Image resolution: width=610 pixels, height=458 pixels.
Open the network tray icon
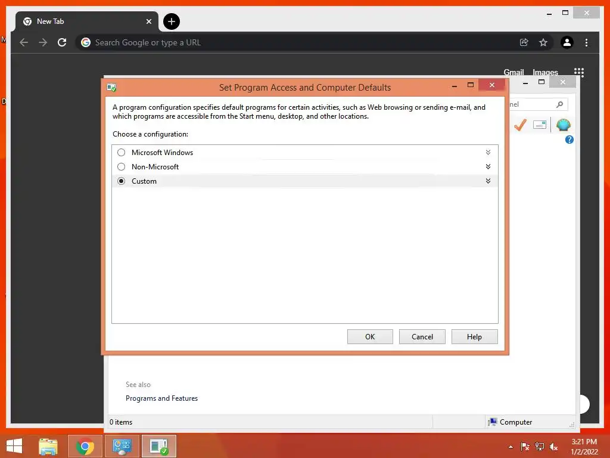tap(540, 447)
